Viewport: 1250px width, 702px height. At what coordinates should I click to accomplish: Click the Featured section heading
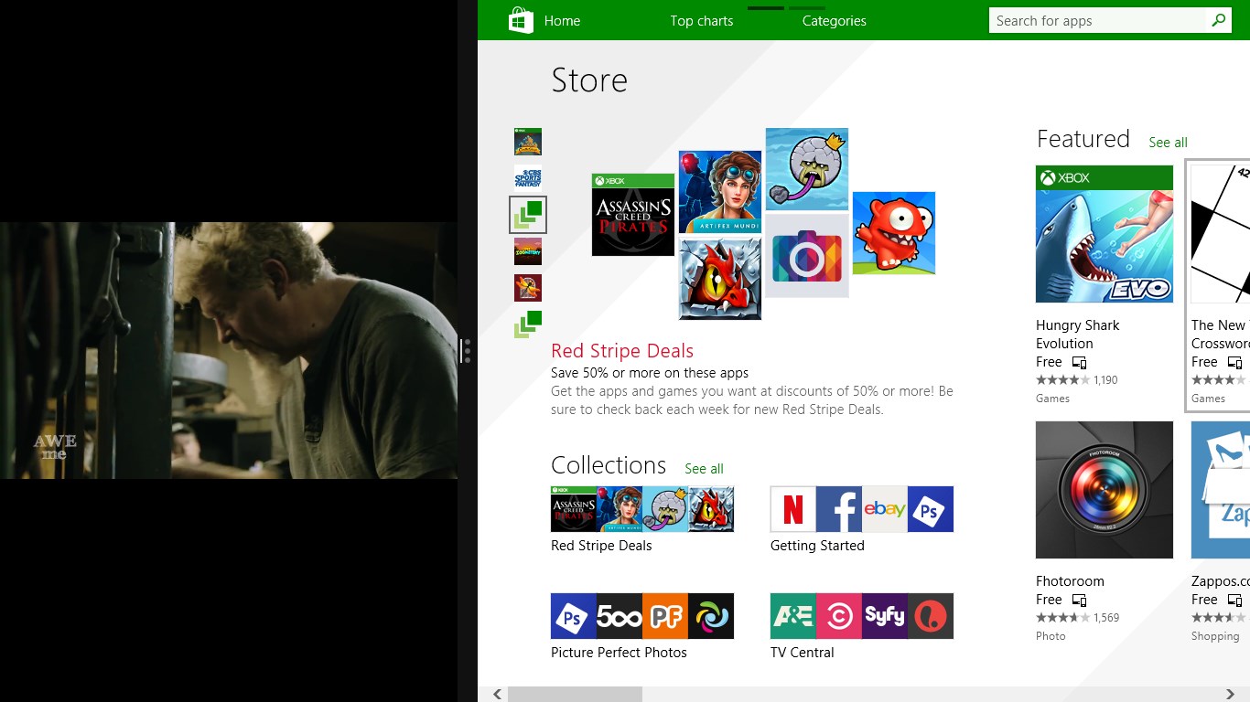click(1083, 139)
